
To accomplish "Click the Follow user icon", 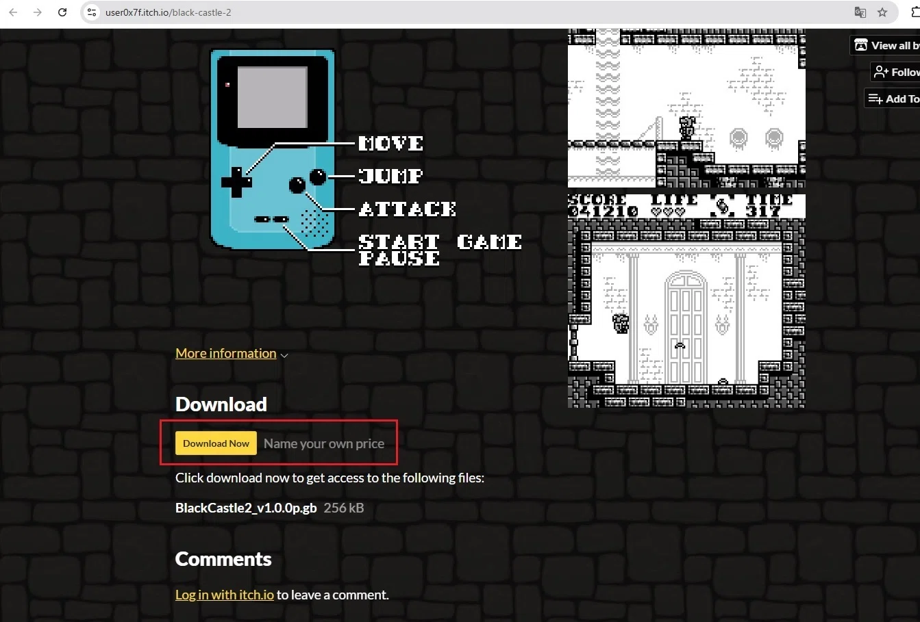I will [881, 72].
